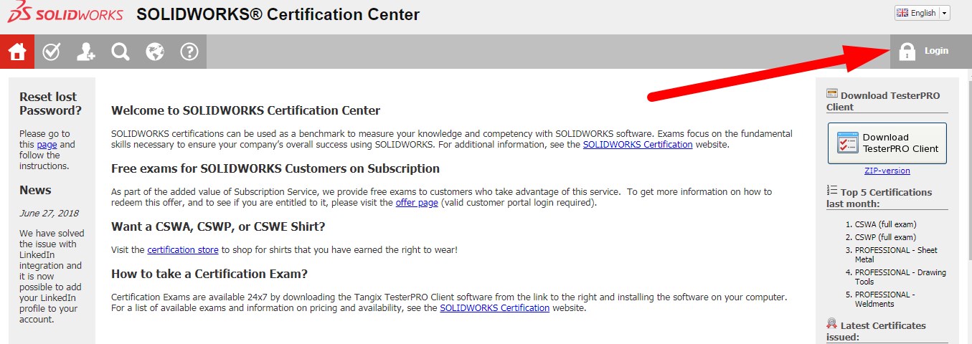Click list icon beside Top 5 Certifications
Viewport: 972px width, 344px height.
tap(832, 190)
